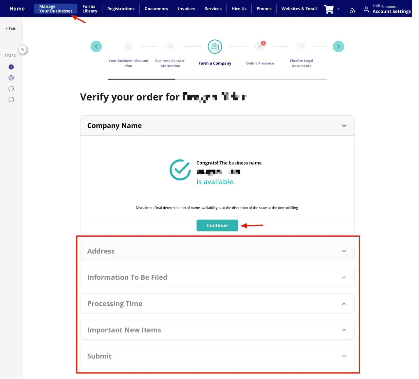
Task: Click the Continue button
Action: pyautogui.click(x=217, y=225)
